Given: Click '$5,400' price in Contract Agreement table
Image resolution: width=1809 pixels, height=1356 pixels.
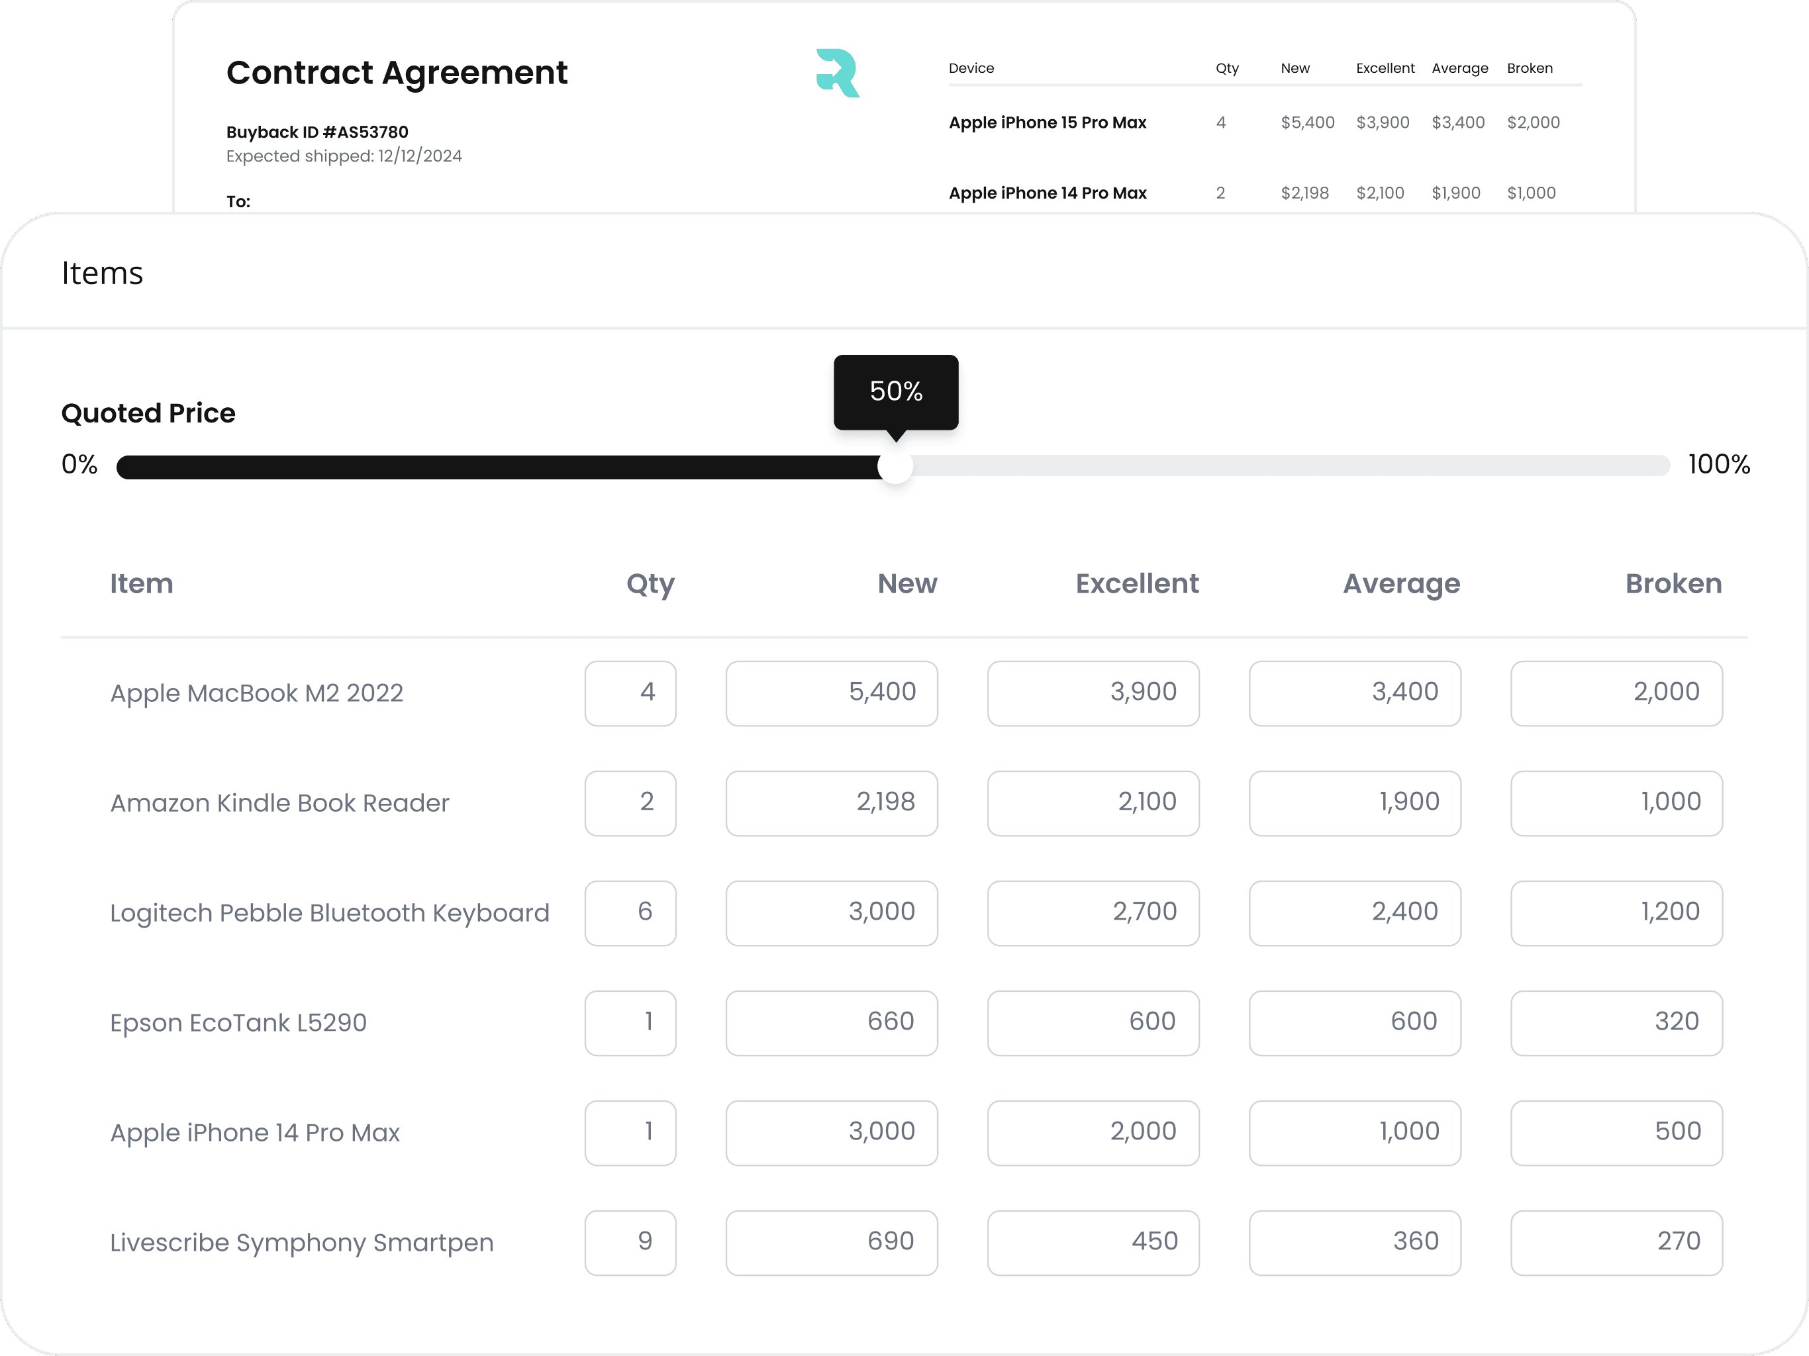Looking at the screenshot, I should 1308,122.
